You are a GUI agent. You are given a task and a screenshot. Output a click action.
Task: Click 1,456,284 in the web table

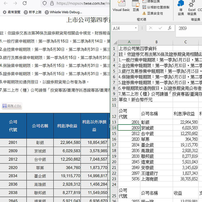click(x=94, y=184)
